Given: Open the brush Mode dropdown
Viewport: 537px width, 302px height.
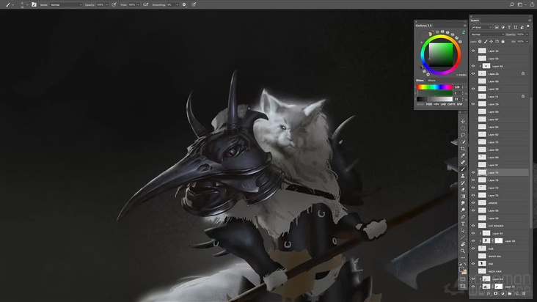Looking at the screenshot, I should [x=66, y=5].
